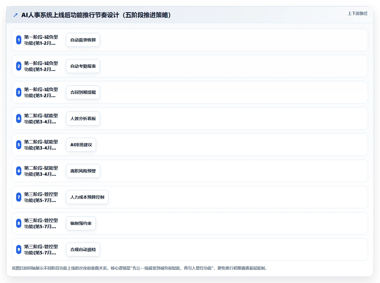Click the arrow icon beside the title
Screen dimensions: 380x283
point(16,15)
